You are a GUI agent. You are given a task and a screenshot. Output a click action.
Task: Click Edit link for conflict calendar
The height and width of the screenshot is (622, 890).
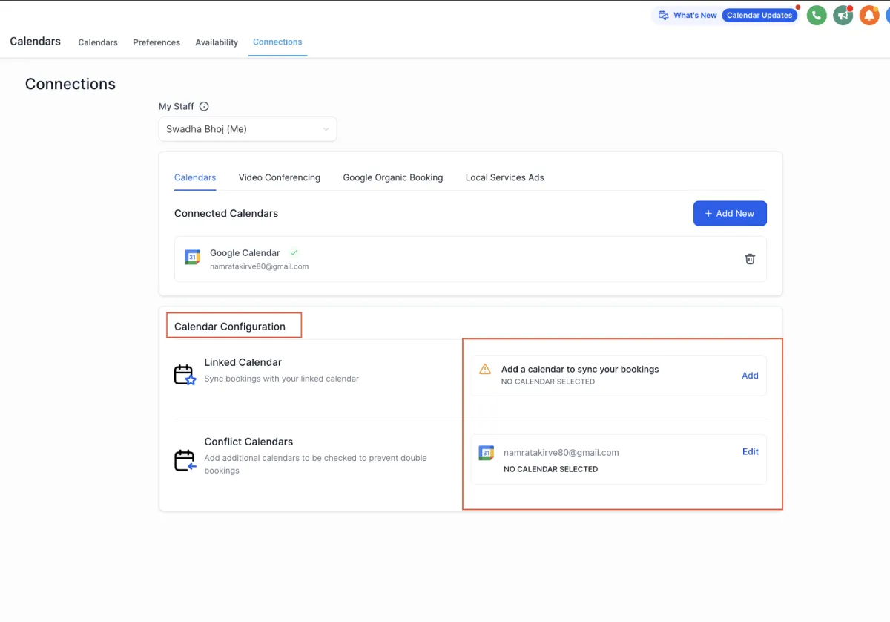point(750,451)
